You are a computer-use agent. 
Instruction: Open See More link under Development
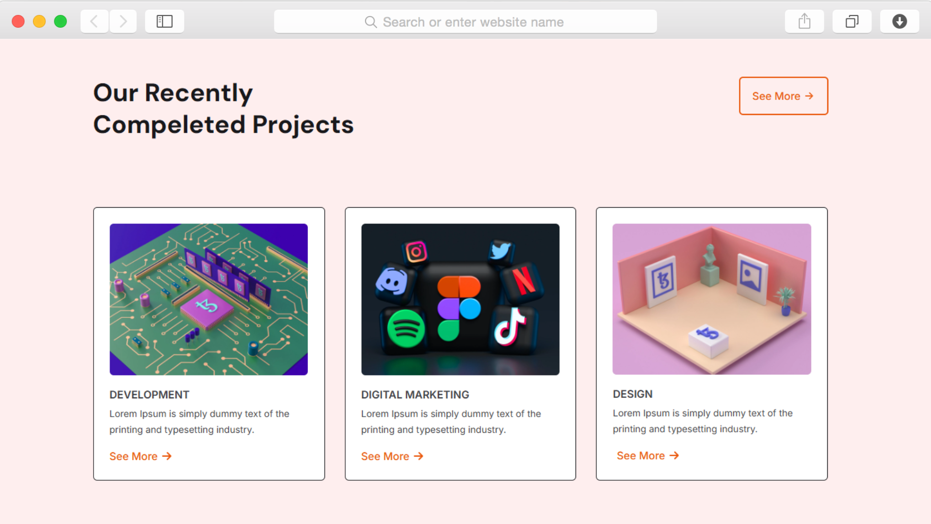(x=141, y=456)
